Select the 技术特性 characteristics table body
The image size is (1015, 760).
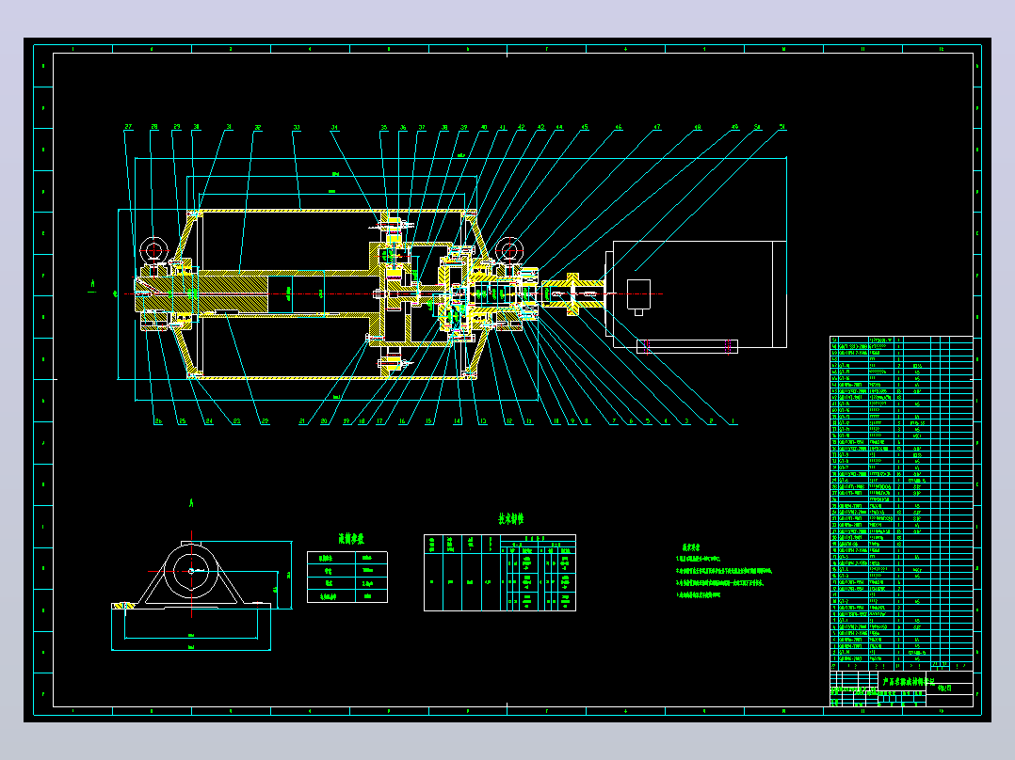click(500, 573)
